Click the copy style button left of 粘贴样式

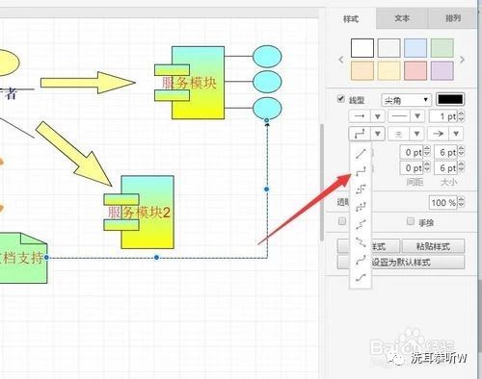click(x=368, y=246)
